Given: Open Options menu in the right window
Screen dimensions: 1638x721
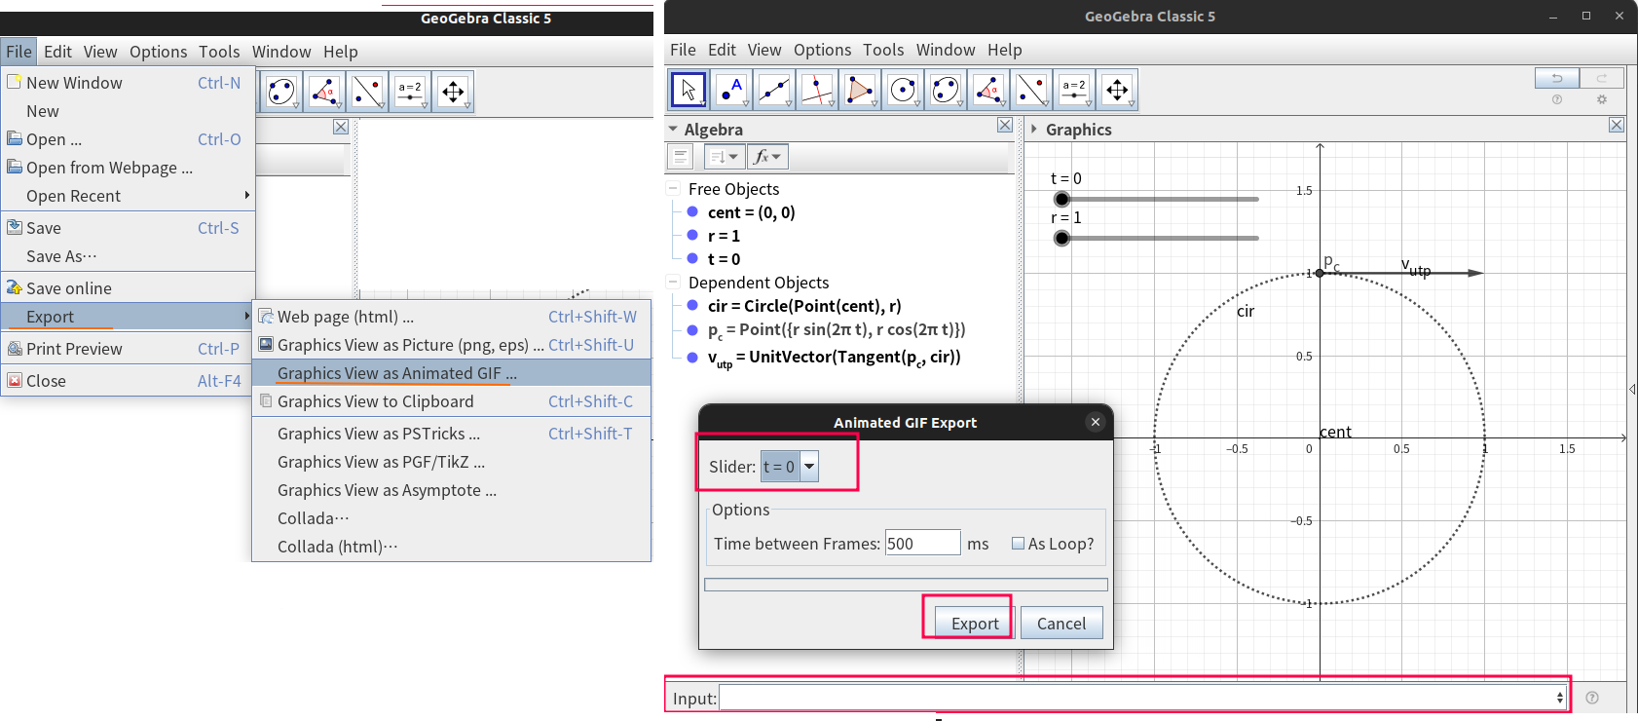Looking at the screenshot, I should click(x=822, y=50).
